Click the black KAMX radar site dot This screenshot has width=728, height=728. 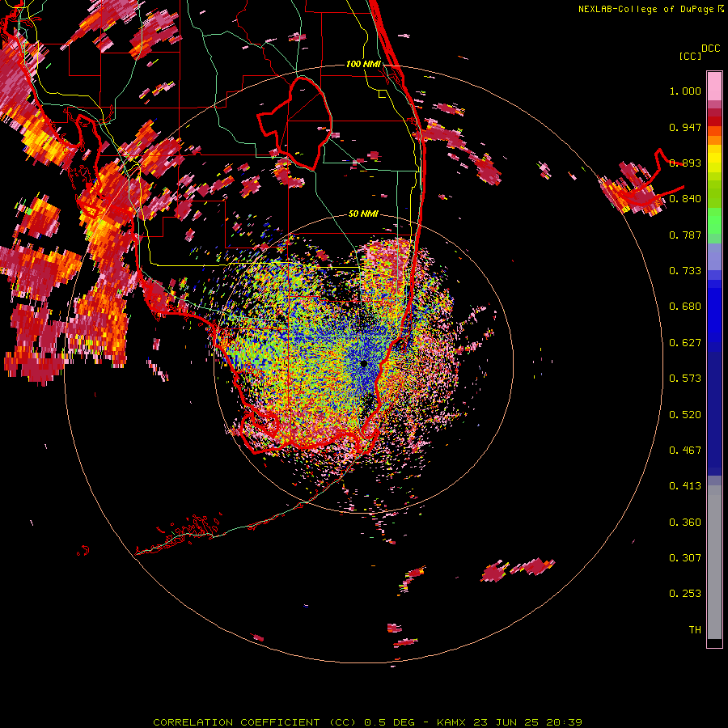363,364
